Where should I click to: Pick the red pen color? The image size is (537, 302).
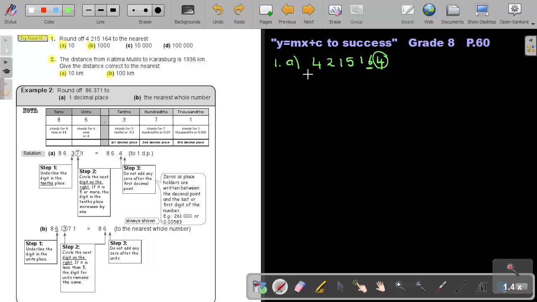point(44,10)
